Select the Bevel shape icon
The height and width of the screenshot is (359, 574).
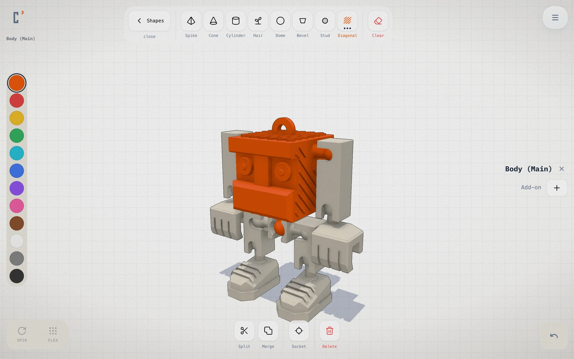pyautogui.click(x=303, y=21)
